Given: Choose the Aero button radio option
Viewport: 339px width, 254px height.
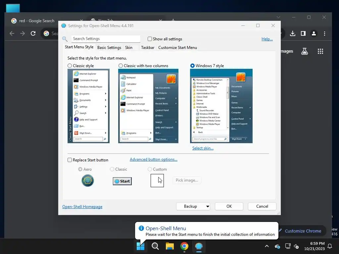Looking at the screenshot, I should [x=80, y=169].
